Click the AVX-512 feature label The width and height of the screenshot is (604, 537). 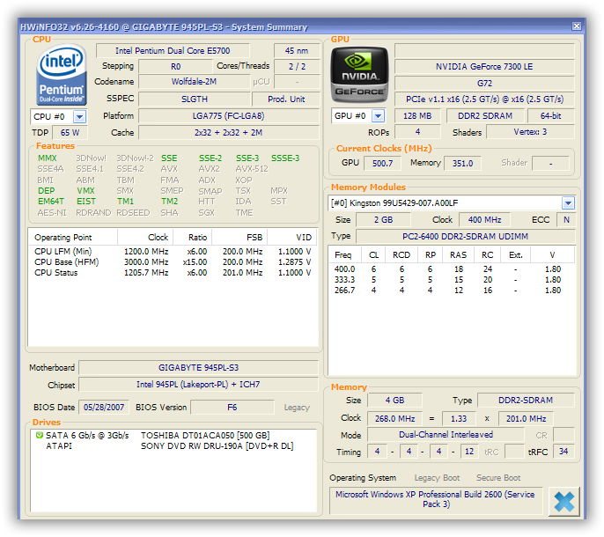point(252,169)
